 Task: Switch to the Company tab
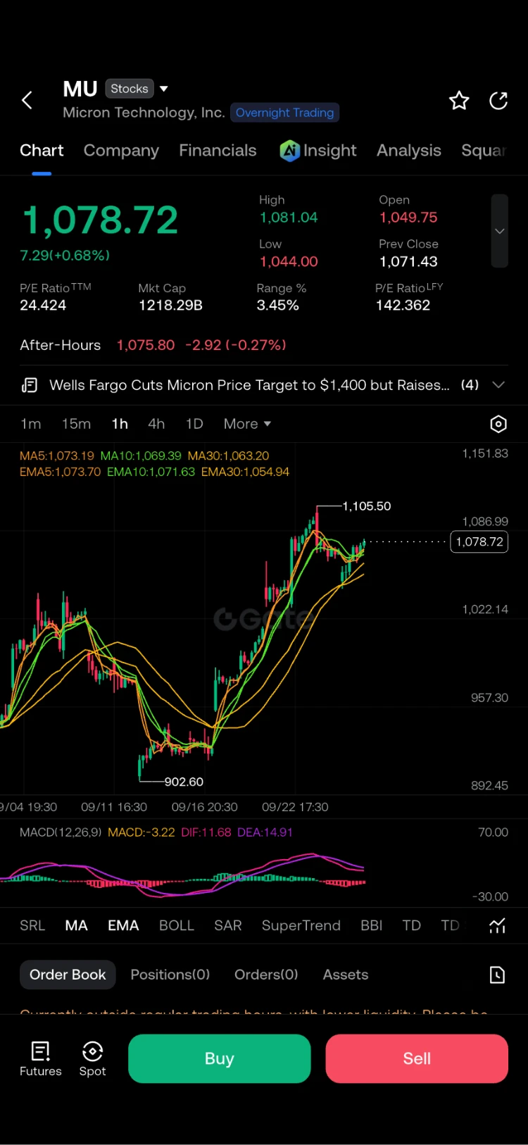pos(121,151)
